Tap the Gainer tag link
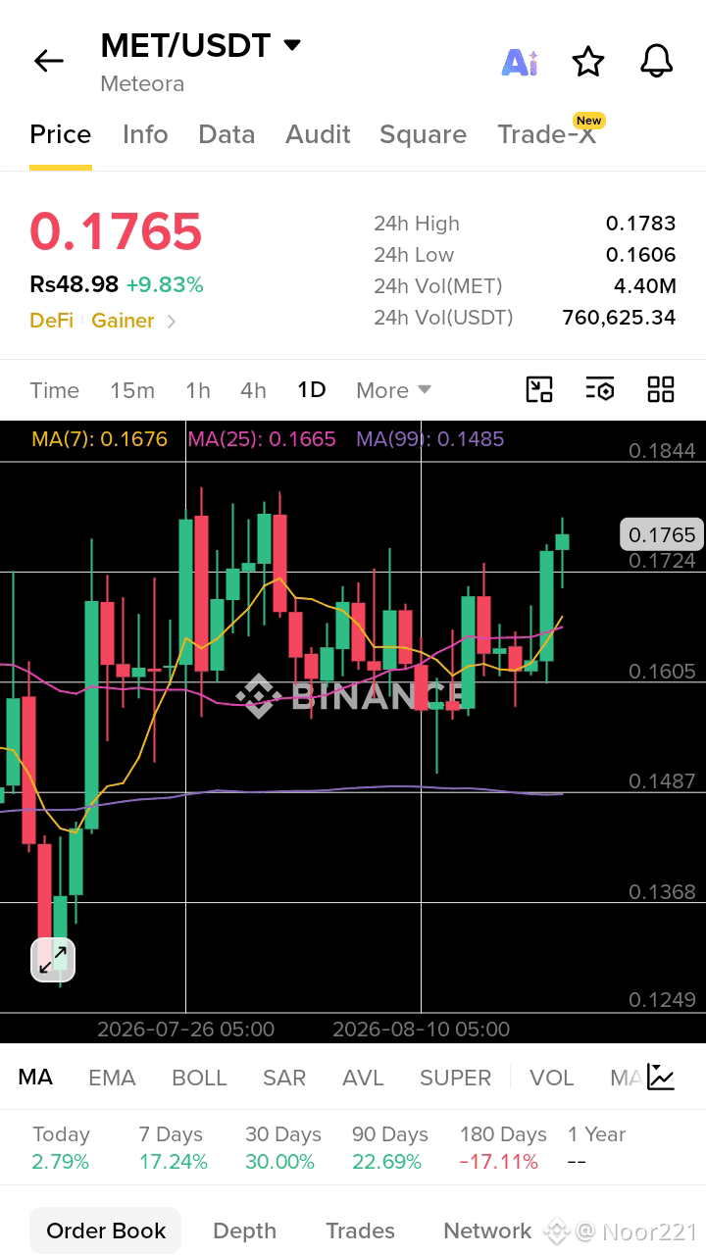Screen dimensions: 706x1256 [x=123, y=321]
